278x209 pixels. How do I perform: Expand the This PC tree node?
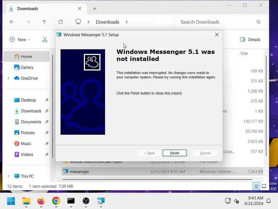click(8, 176)
